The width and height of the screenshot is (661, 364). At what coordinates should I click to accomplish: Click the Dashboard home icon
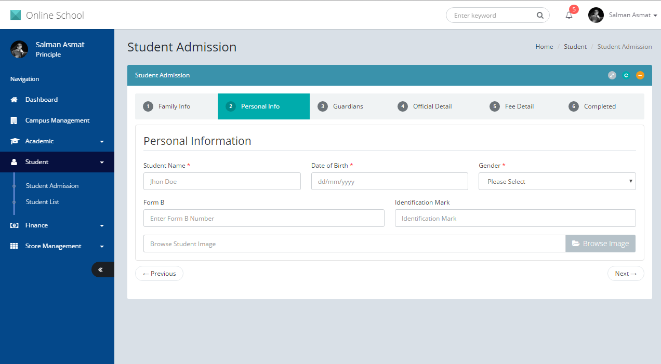click(x=14, y=100)
